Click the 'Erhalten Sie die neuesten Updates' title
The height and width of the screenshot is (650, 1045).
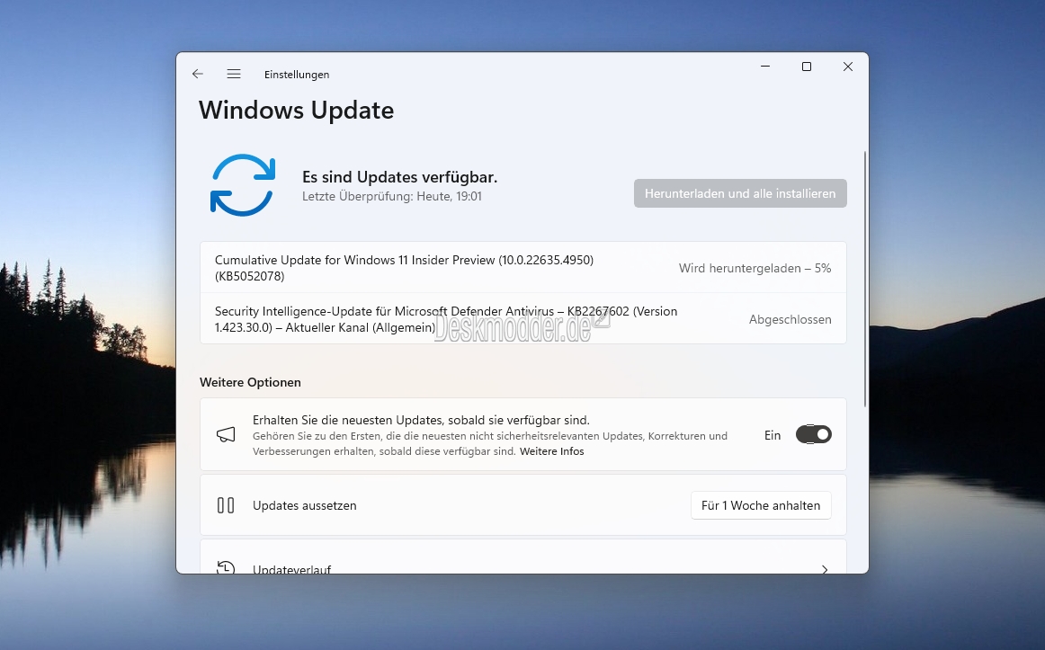(x=421, y=420)
